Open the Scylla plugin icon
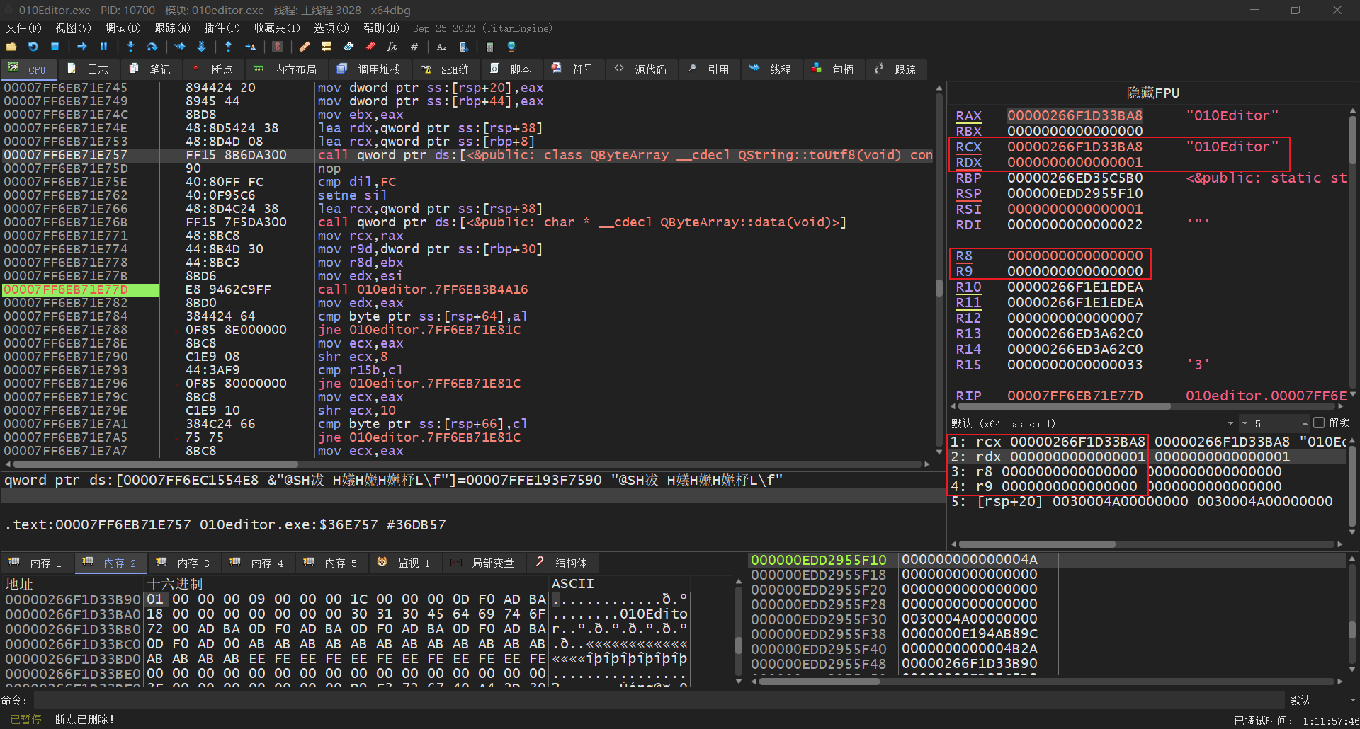Screen dimensions: 1360x729 (278, 47)
